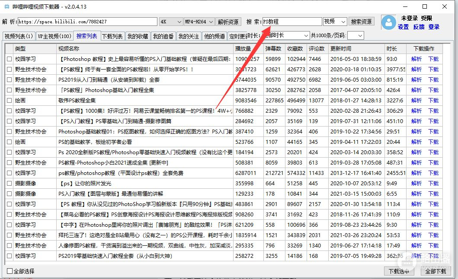Click the 登录 login link

(x=434, y=27)
